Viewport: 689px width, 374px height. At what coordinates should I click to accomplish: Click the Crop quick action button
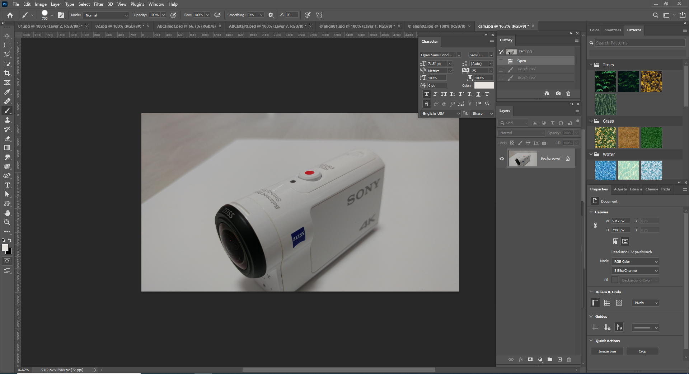(x=642, y=351)
